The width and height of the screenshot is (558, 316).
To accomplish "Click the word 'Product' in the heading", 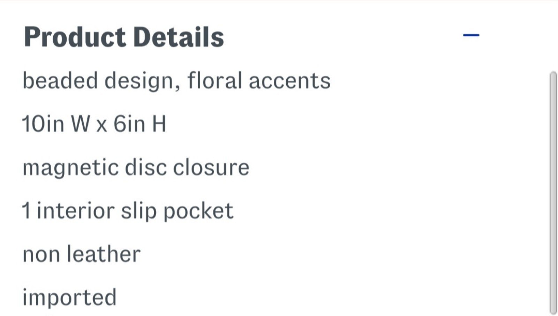I will pos(75,37).
